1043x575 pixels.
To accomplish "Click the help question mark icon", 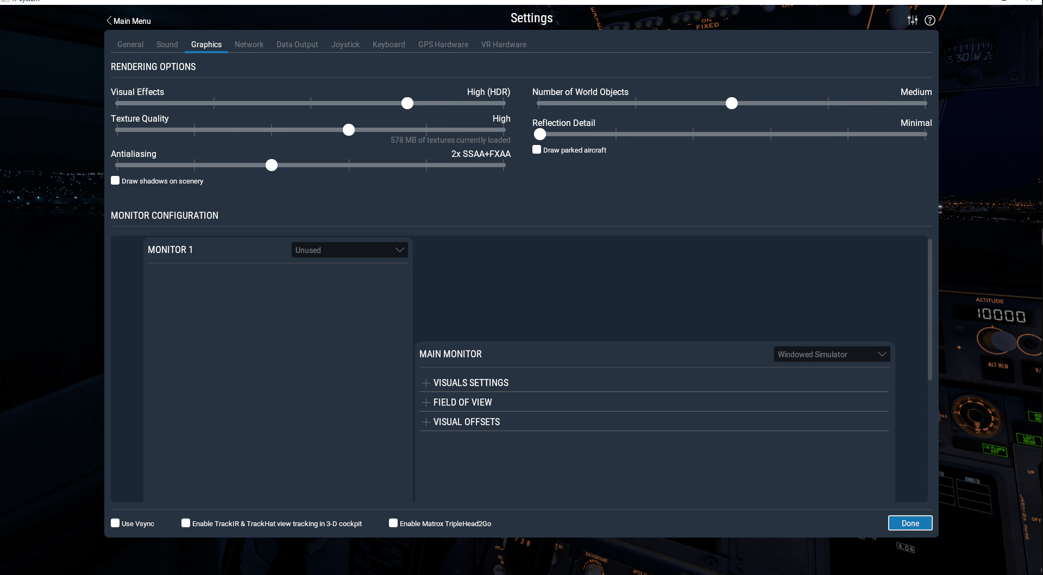I will click(930, 20).
